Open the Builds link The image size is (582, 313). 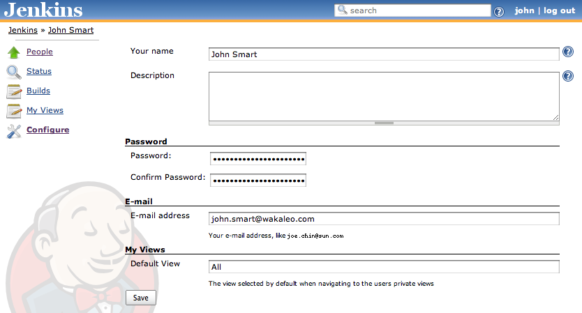pos(38,91)
